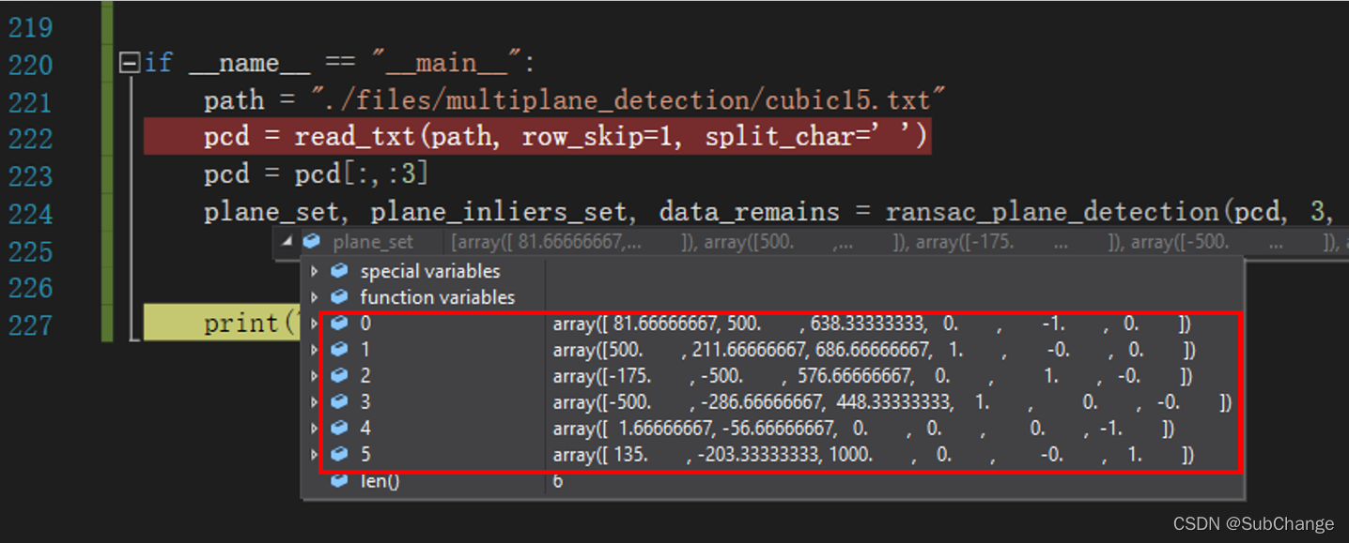The image size is (1349, 543).
Task: Select the plane_set variable name in datatip
Action: pos(373,242)
